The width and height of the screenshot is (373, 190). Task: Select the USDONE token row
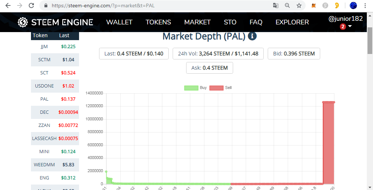pos(55,86)
